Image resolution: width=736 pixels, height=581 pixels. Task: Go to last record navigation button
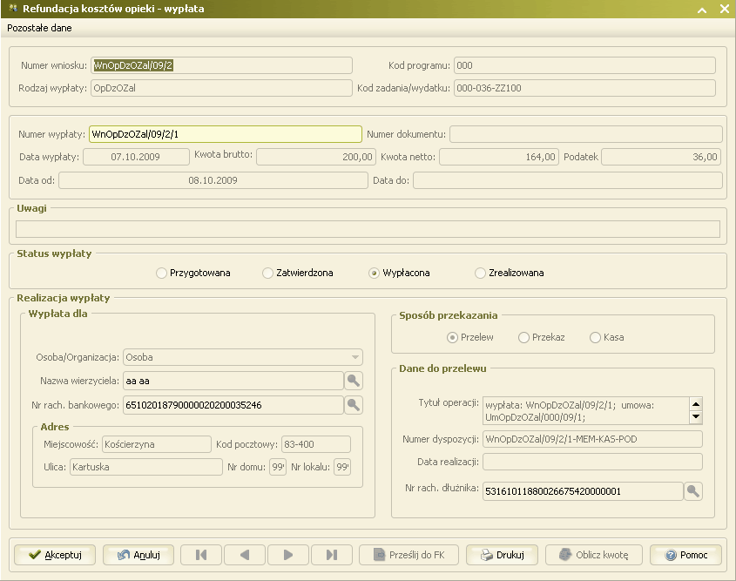pyautogui.click(x=332, y=555)
